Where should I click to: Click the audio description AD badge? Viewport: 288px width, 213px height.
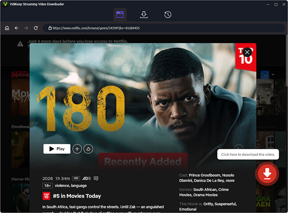86,178
